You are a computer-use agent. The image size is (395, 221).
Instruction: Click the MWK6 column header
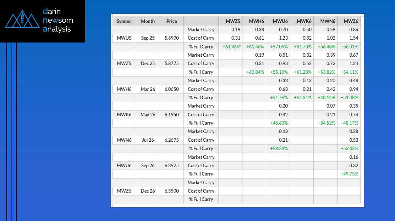(304, 21)
